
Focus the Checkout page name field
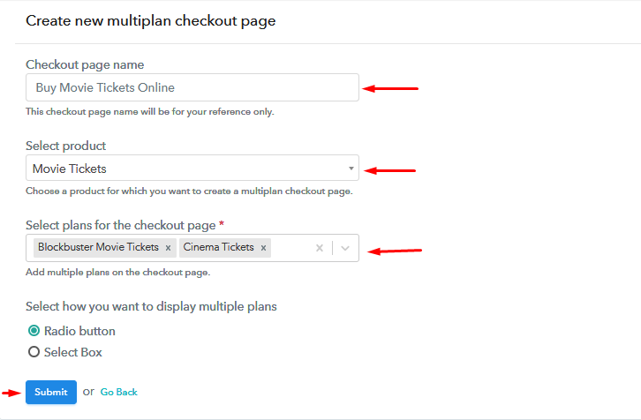click(x=192, y=87)
